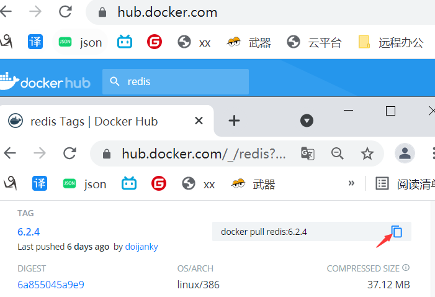Click the Docker Hub logo
The image size is (435, 297).
coord(45,81)
